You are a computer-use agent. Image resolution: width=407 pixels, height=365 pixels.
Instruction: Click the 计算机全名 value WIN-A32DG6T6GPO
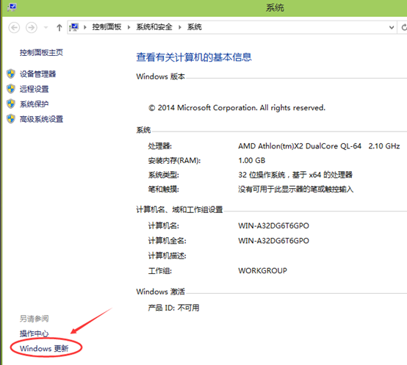click(273, 241)
